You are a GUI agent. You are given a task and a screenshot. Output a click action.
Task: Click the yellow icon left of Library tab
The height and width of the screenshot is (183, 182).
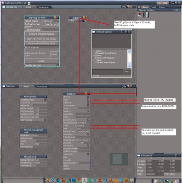[139, 7]
